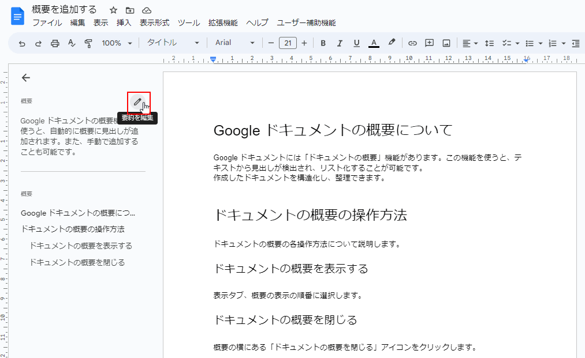Undo the last action
The height and width of the screenshot is (358, 585).
[x=22, y=43]
